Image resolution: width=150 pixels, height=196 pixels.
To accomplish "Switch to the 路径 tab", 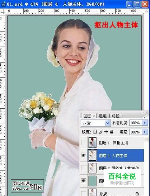I will click(116, 116).
